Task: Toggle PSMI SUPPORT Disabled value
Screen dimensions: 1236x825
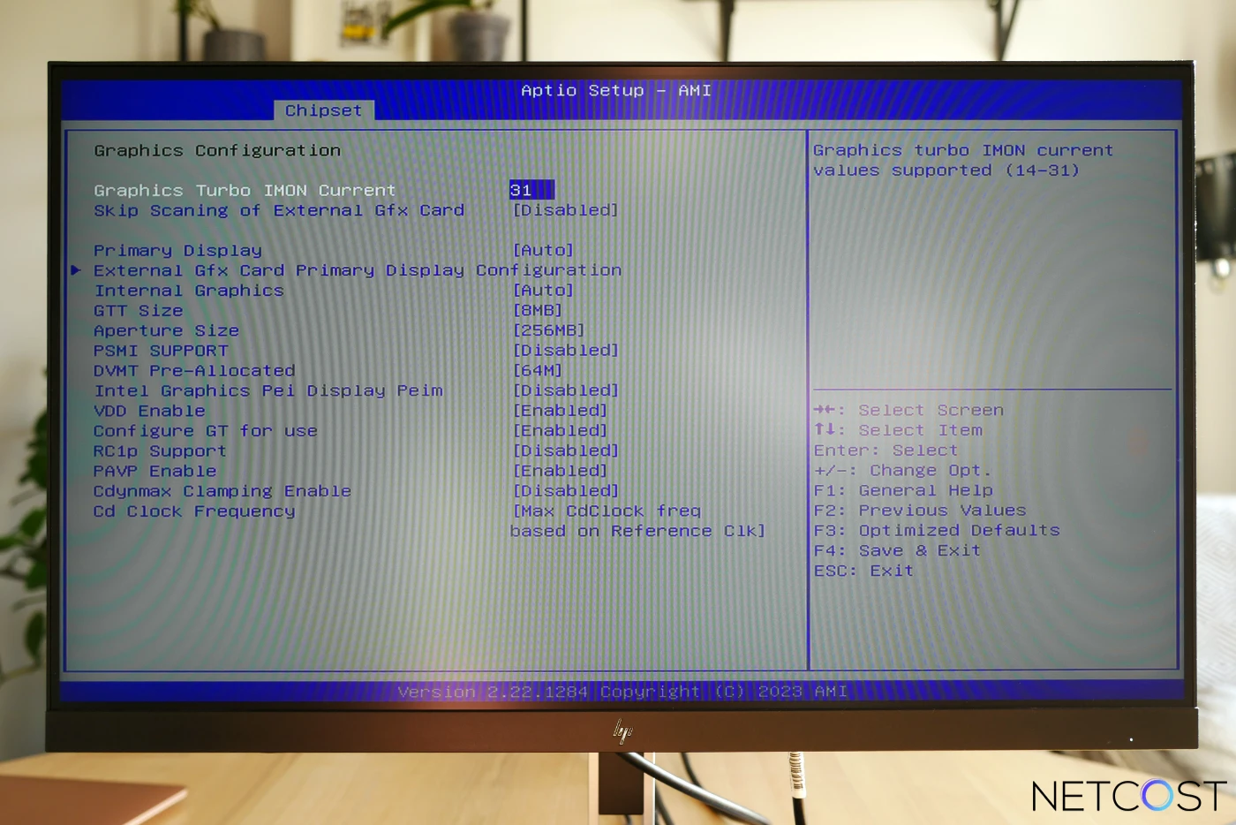Action: click(x=565, y=351)
